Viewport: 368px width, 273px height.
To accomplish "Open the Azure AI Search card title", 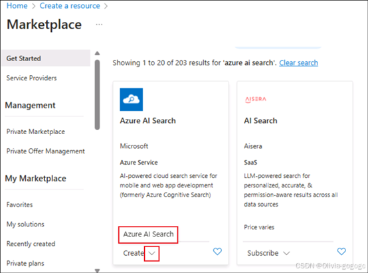I will (x=148, y=121).
